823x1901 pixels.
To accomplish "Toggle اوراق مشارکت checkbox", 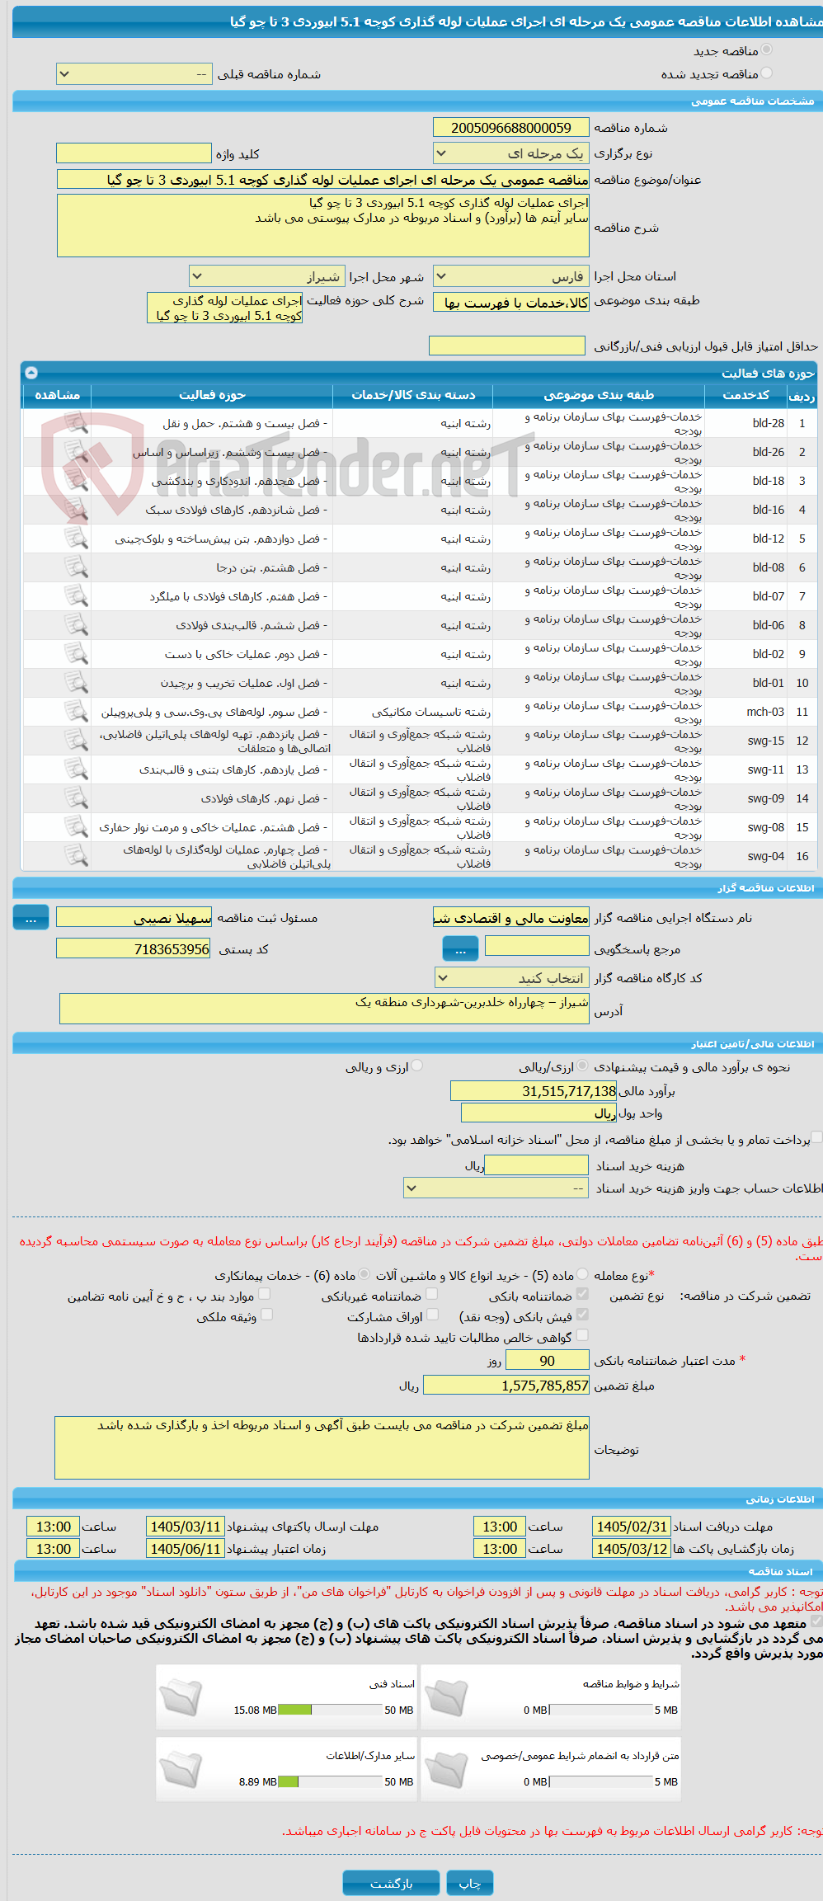I will [x=432, y=1315].
